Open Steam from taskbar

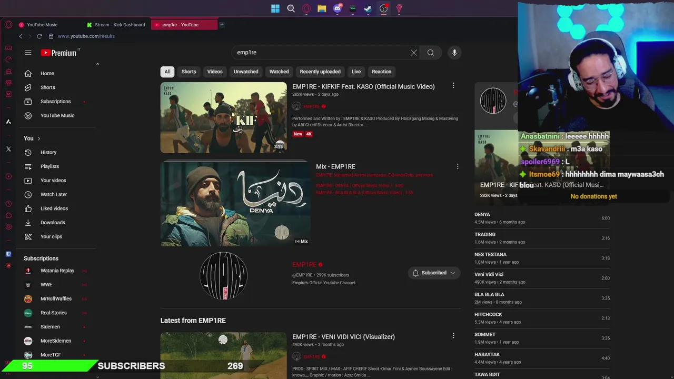coord(368,8)
